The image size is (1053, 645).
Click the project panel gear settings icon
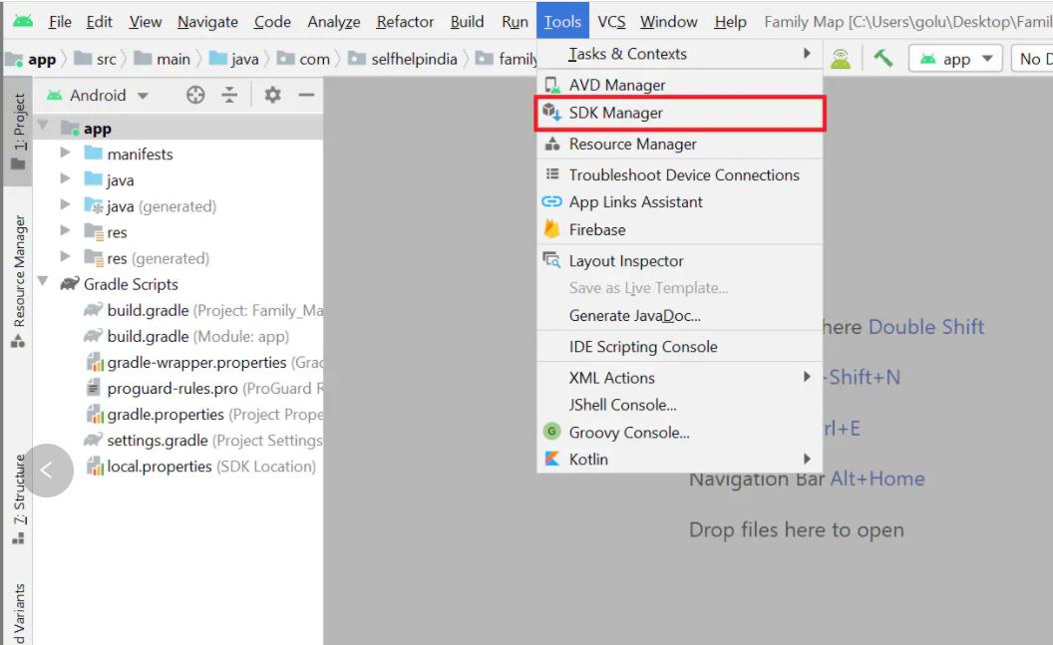(x=272, y=95)
